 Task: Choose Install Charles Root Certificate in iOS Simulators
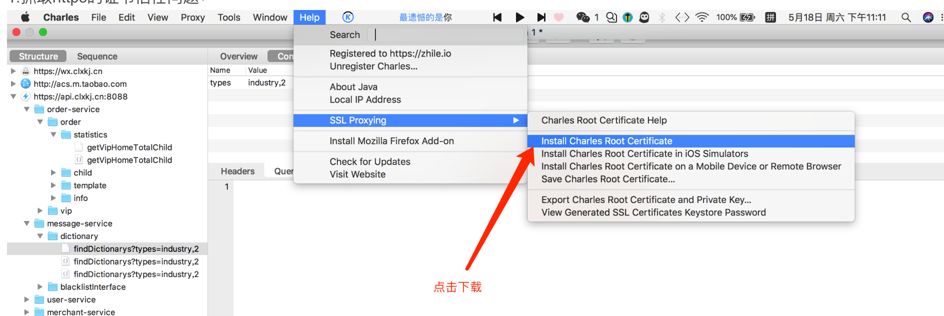coord(691,153)
